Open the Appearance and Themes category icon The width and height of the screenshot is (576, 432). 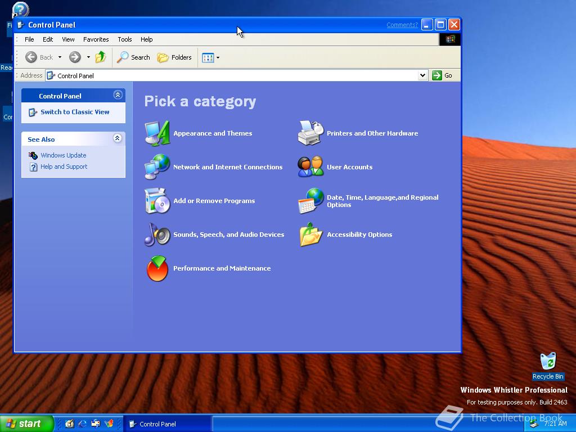point(157,133)
